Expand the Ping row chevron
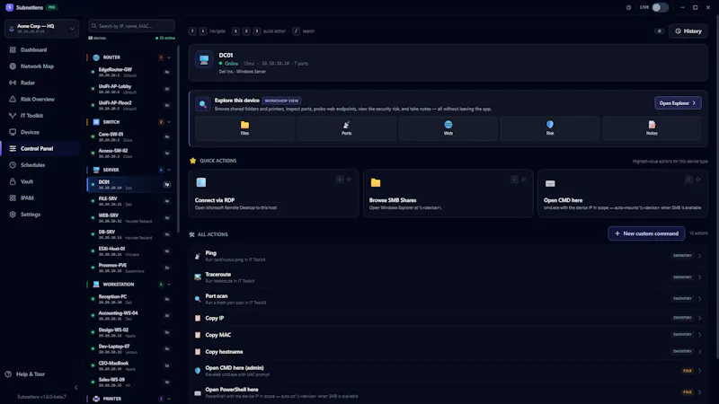The image size is (719, 404). [700, 256]
